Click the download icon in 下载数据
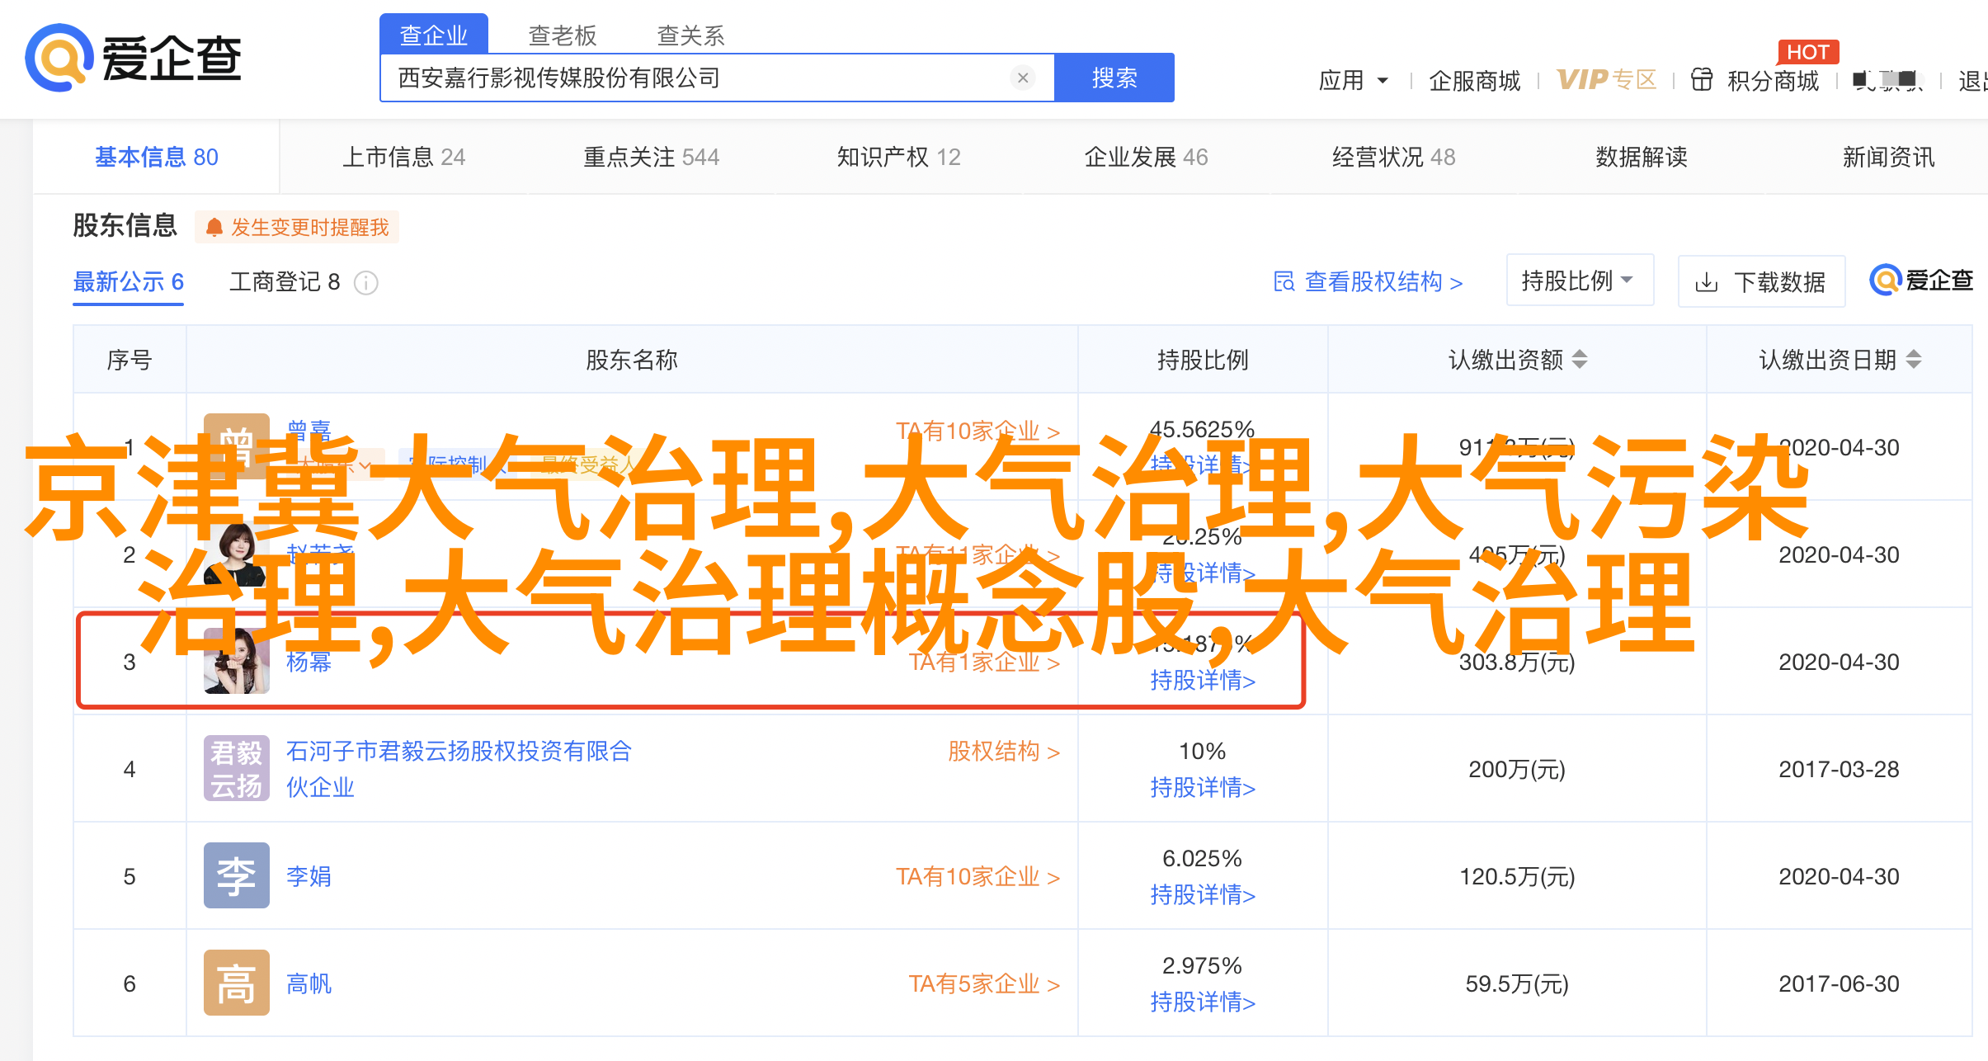This screenshot has height=1061, width=1988. point(1707,283)
